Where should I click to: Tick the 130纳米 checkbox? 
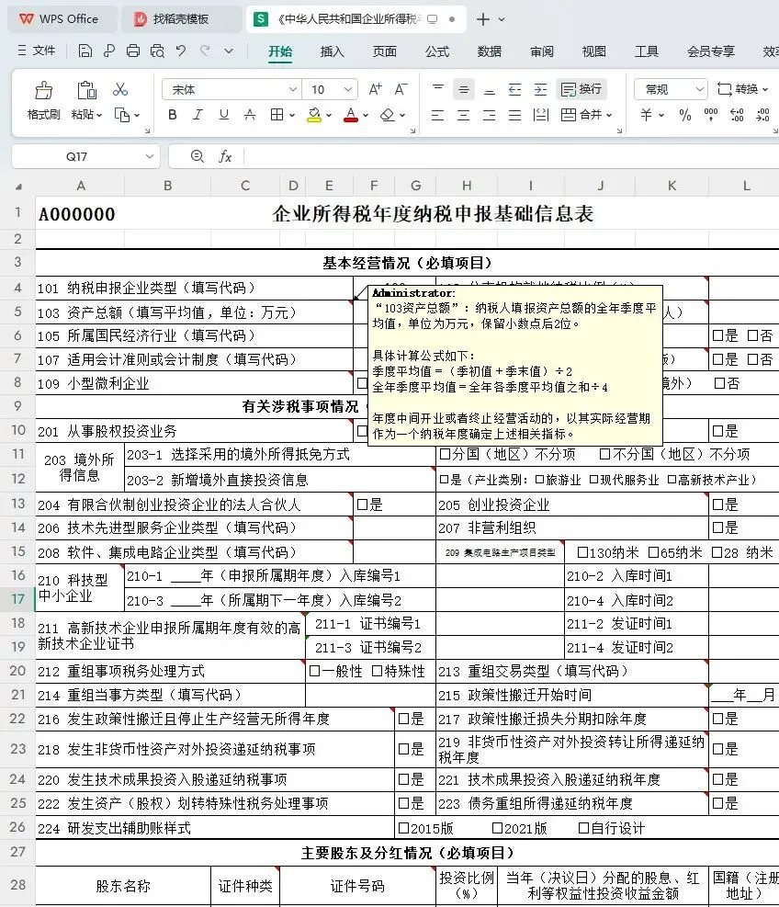pos(583,552)
